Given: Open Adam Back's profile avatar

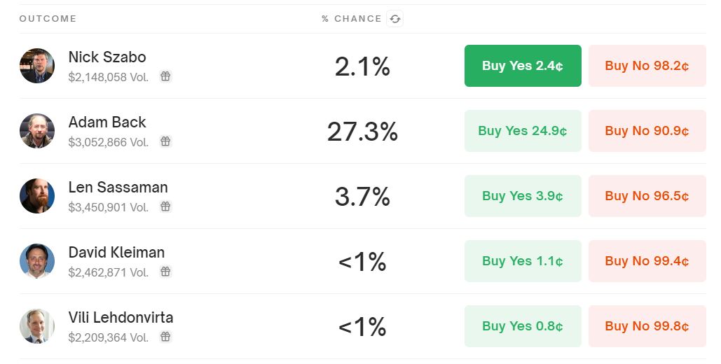Looking at the screenshot, I should point(37,131).
